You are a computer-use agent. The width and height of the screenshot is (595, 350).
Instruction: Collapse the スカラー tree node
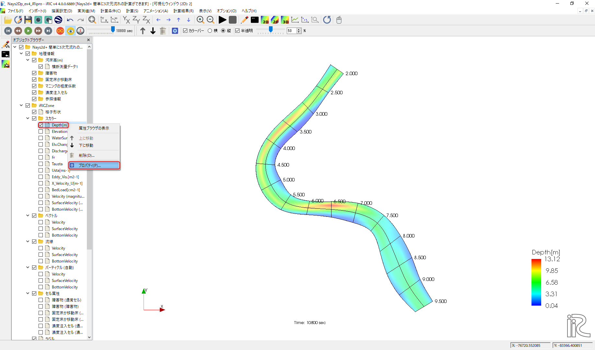click(x=28, y=118)
